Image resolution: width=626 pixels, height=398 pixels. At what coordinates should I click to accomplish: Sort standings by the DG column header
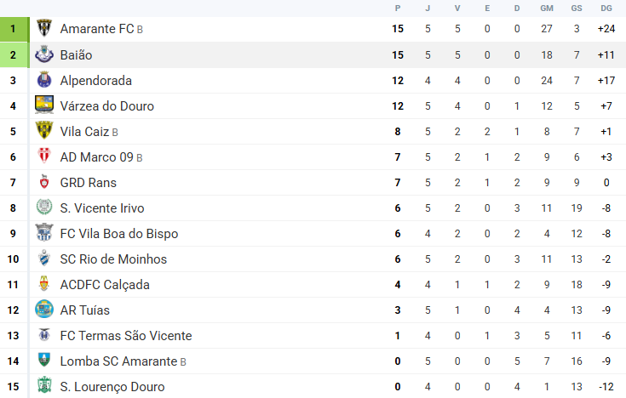(x=606, y=8)
